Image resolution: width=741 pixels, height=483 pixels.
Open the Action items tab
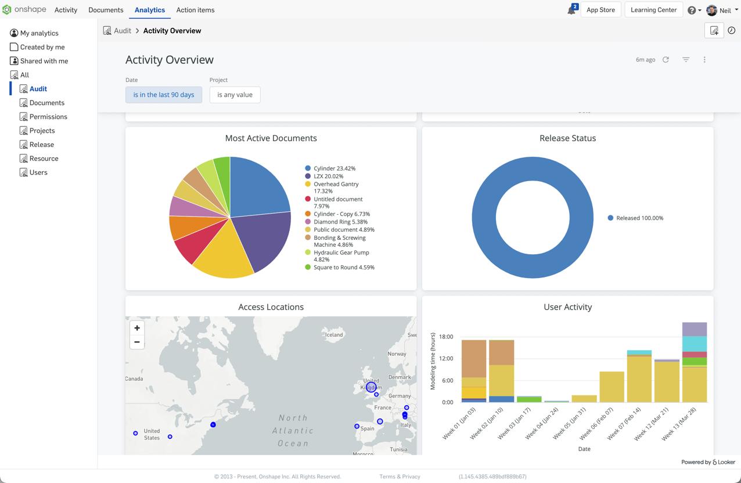[195, 10]
